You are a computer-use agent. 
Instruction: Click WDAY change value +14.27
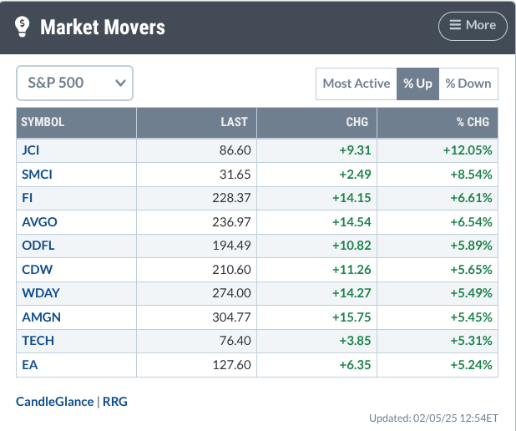[x=352, y=293]
